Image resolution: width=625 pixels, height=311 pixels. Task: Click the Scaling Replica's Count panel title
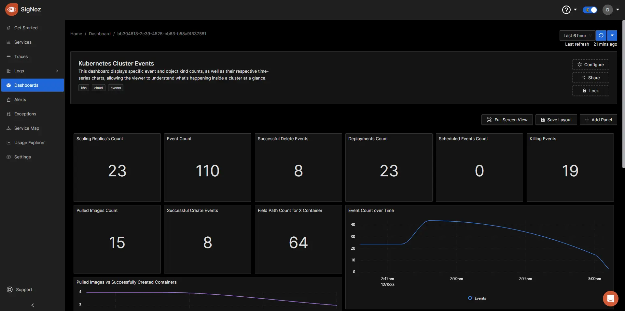[x=100, y=139]
